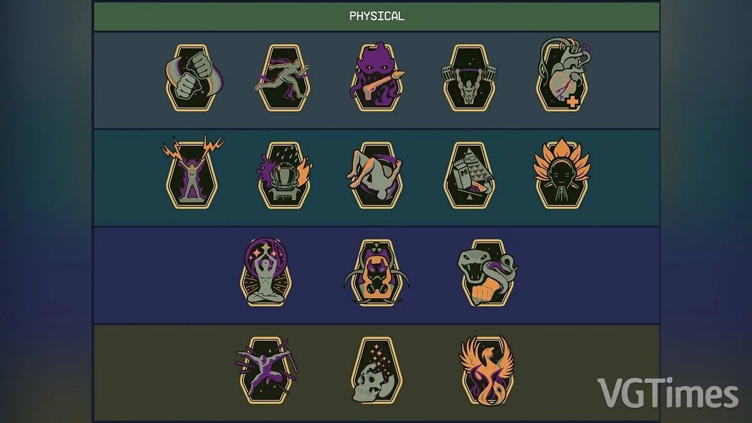Select the meditating figure Cellular Regeneration icon
The image size is (752, 423).
coord(268,272)
